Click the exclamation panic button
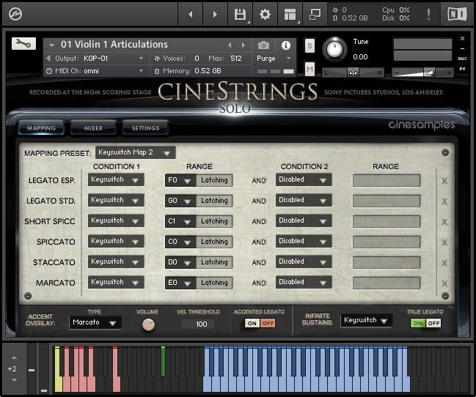Screen dimensions: 476x397 (428, 14)
